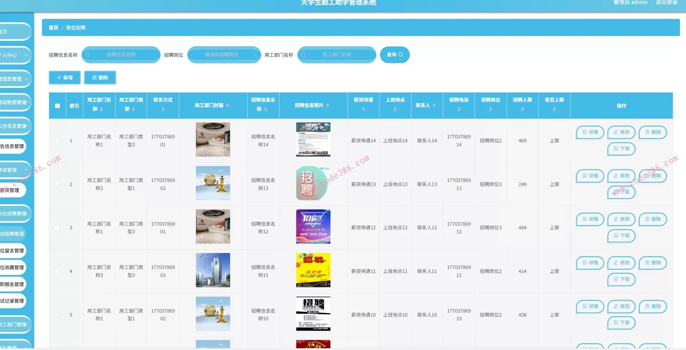Sort by 招聘信息名称 column arrows
Viewport: 686px width, 350px height.
tap(265, 109)
